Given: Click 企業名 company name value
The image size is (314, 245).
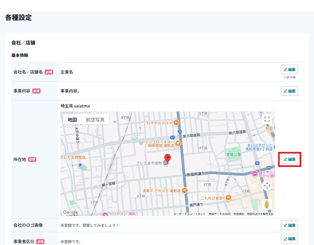Looking at the screenshot, I should coord(67,72).
